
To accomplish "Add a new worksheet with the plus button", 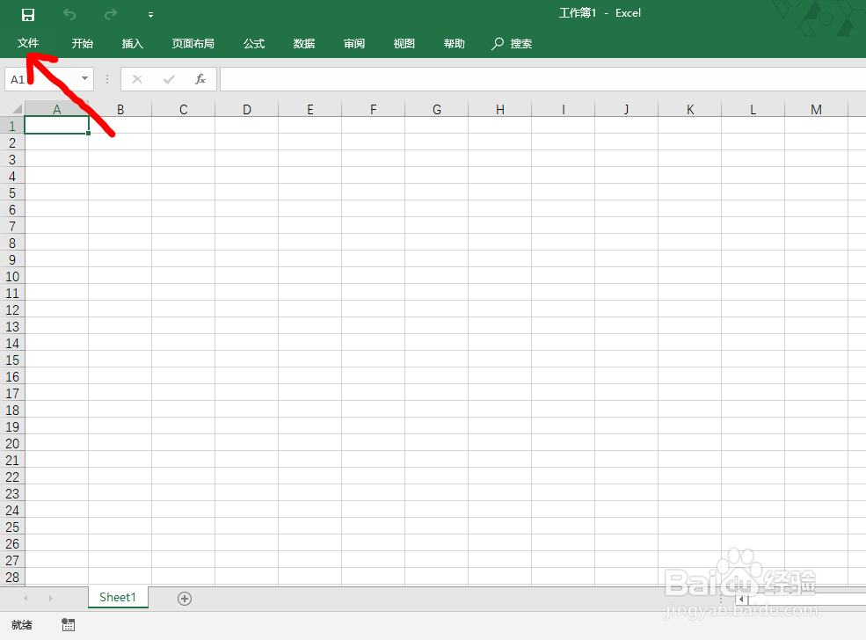I will 184,598.
